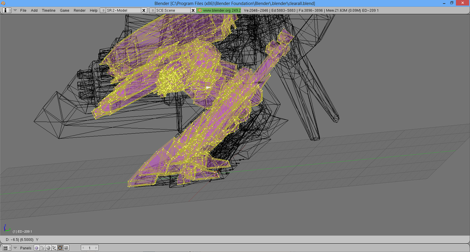Edit the SR:2-Model screen name field
The image size is (470, 252).
coord(123,11)
